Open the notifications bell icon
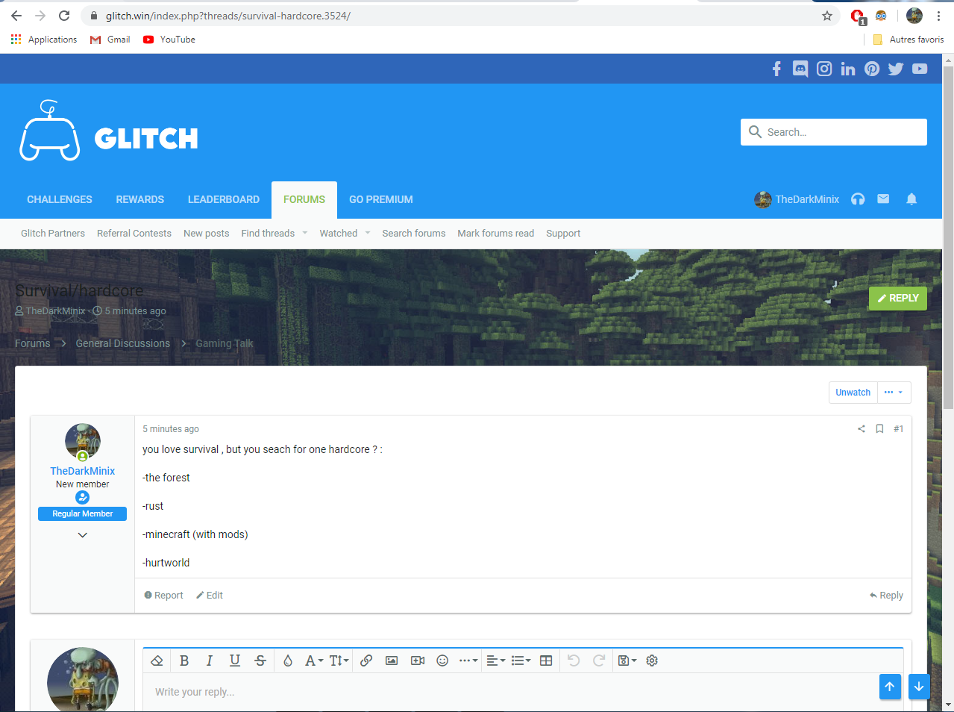The image size is (954, 712). 911,199
